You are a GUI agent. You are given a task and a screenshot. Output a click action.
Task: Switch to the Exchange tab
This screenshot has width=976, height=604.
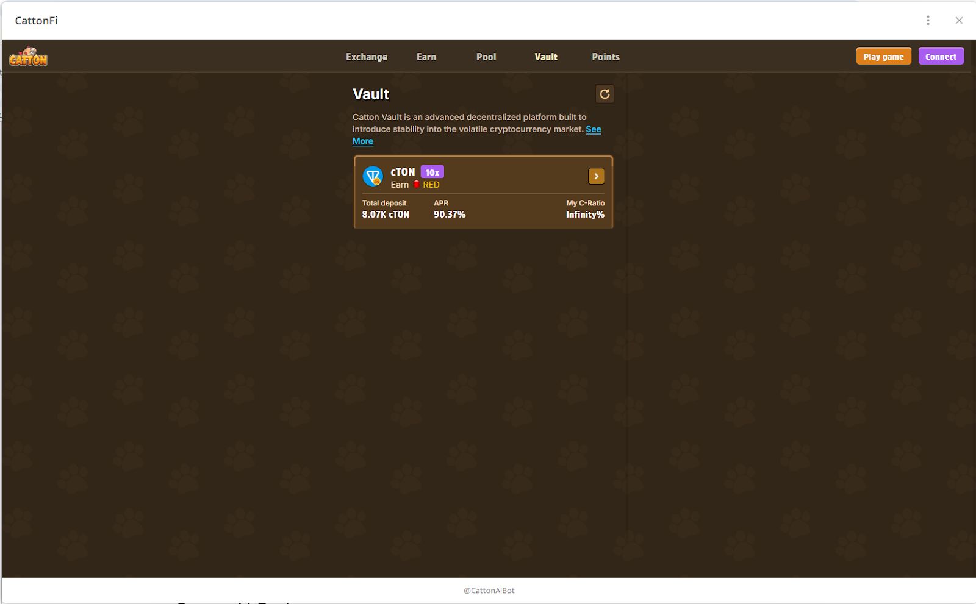367,57
